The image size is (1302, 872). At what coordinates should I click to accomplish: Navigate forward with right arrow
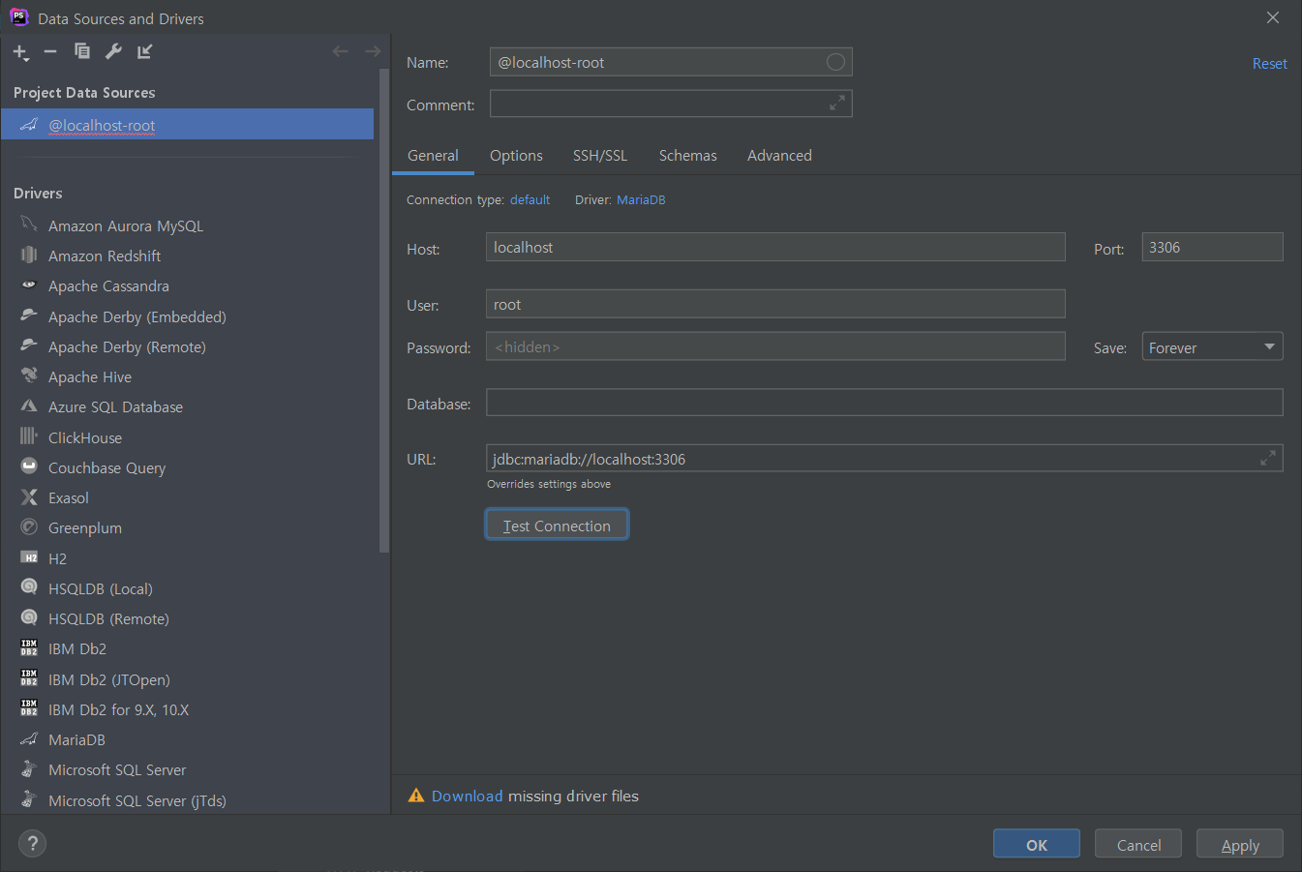tap(373, 51)
